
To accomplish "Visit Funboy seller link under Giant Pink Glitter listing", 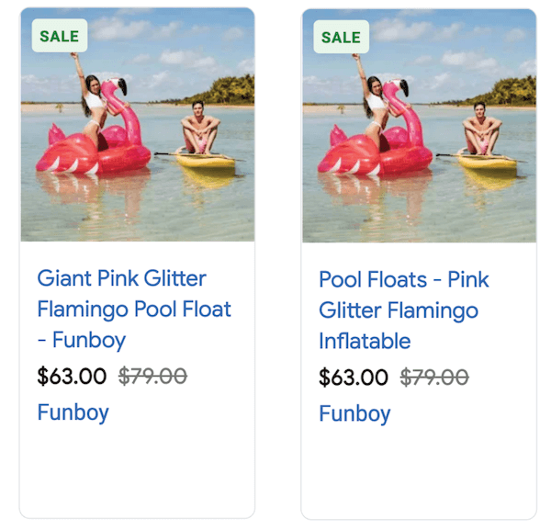I will point(73,412).
